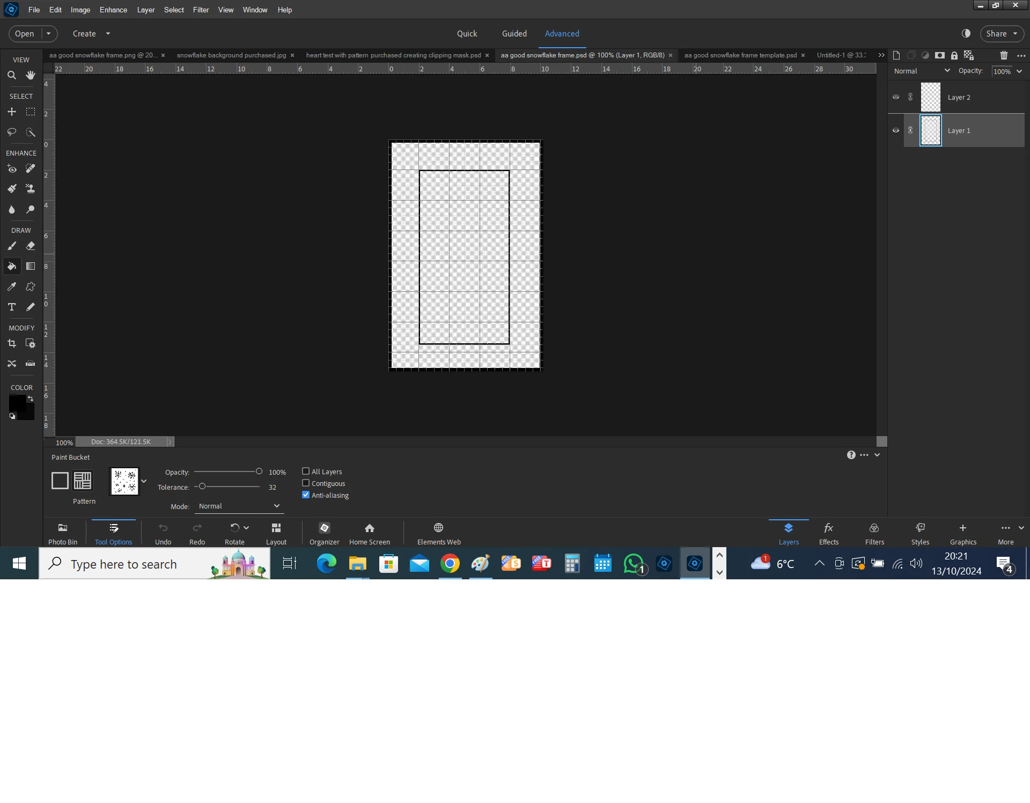
Task: Delete layer using trash icon
Action: 1004,55
